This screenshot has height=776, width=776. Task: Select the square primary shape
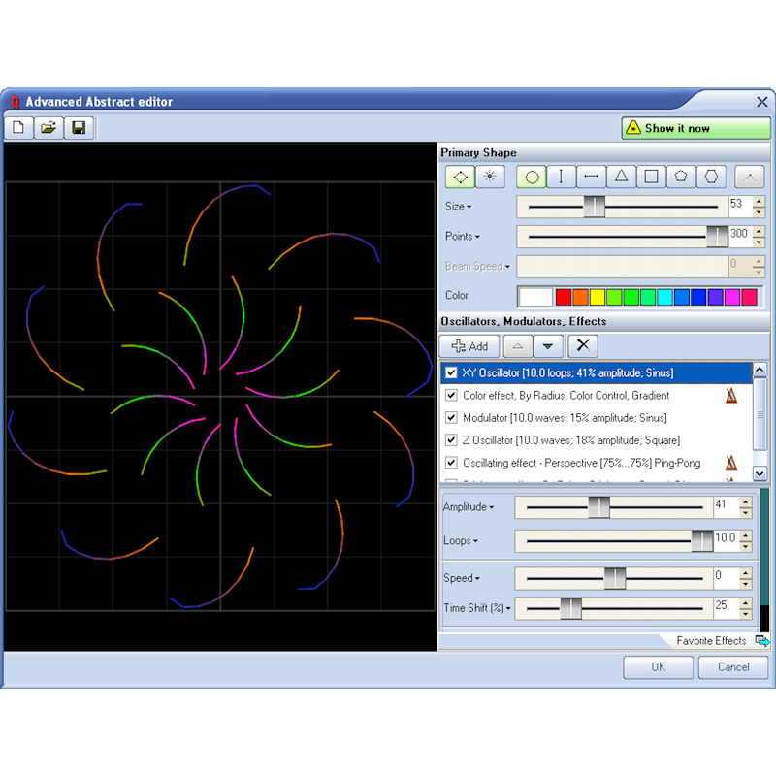tap(651, 177)
